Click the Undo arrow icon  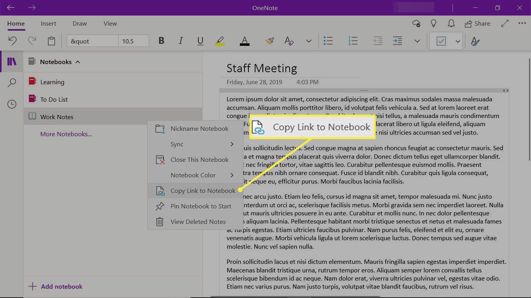tap(12, 41)
